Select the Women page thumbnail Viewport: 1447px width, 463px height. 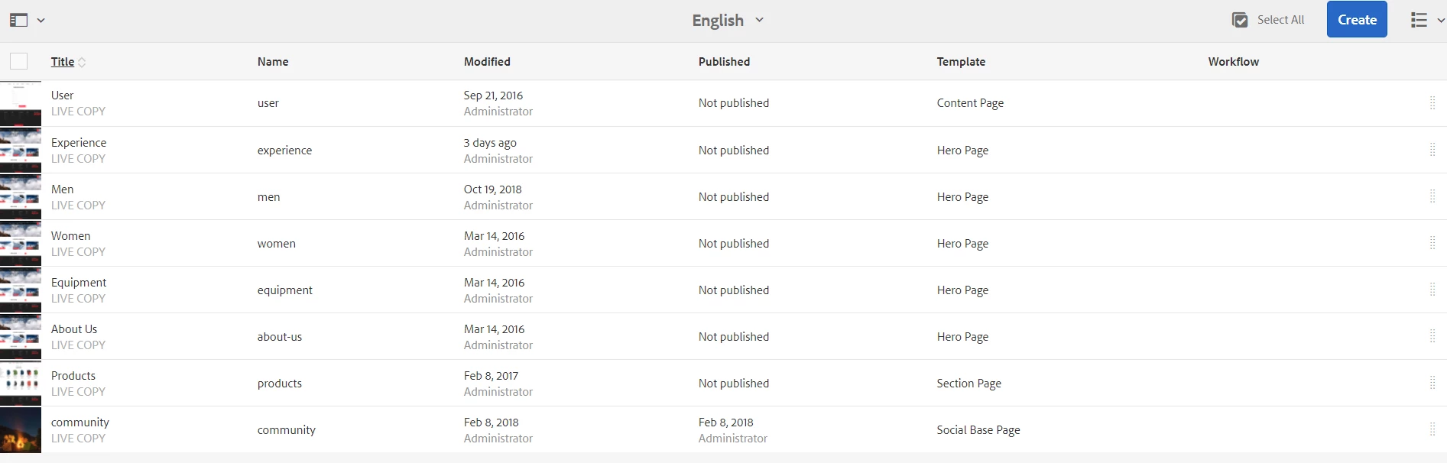(x=21, y=244)
